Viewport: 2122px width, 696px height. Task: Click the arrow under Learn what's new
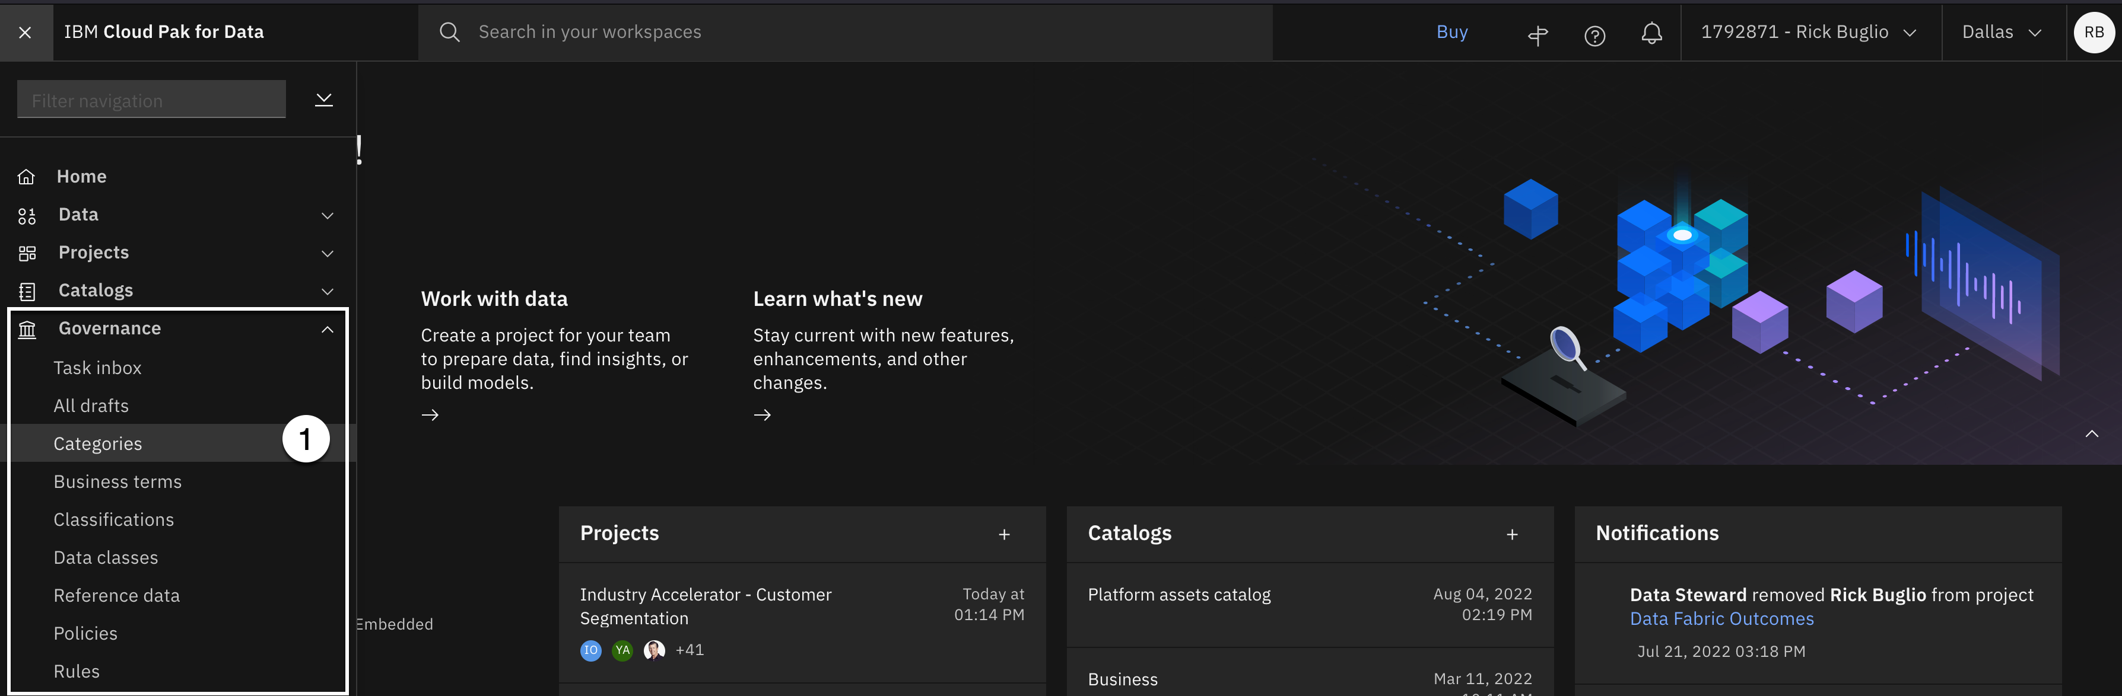coord(762,416)
